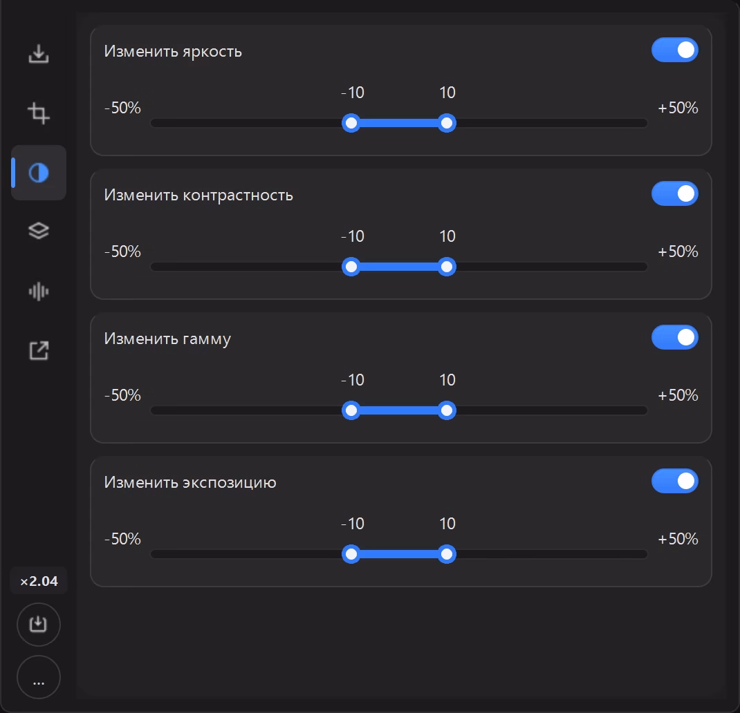The width and height of the screenshot is (740, 713).
Task: Click the Изменить экспозицию label
Action: [x=189, y=482]
